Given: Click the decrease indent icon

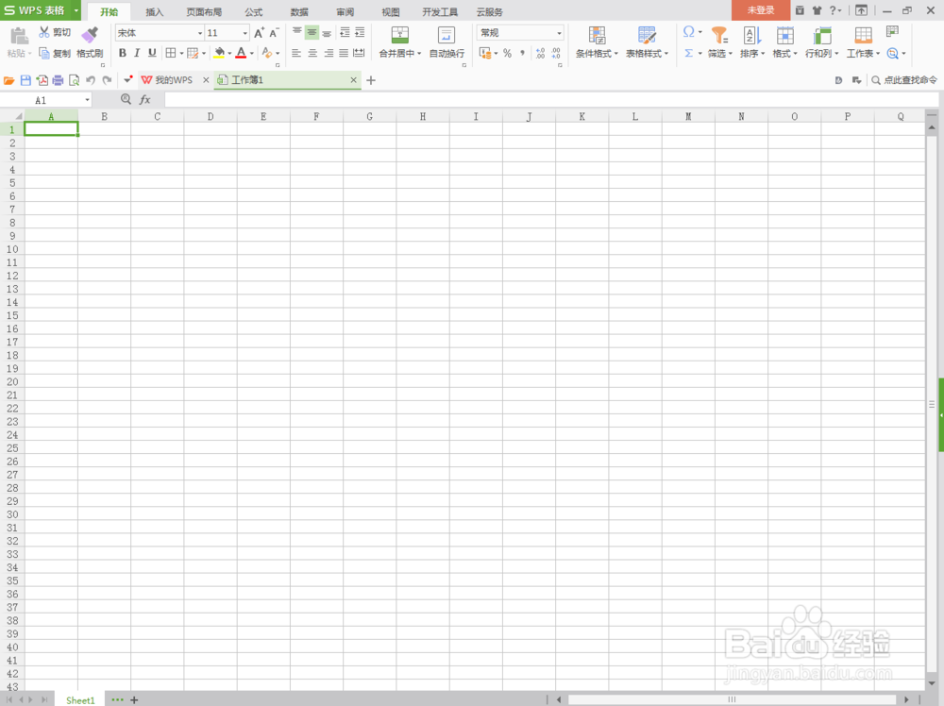Looking at the screenshot, I should [345, 32].
